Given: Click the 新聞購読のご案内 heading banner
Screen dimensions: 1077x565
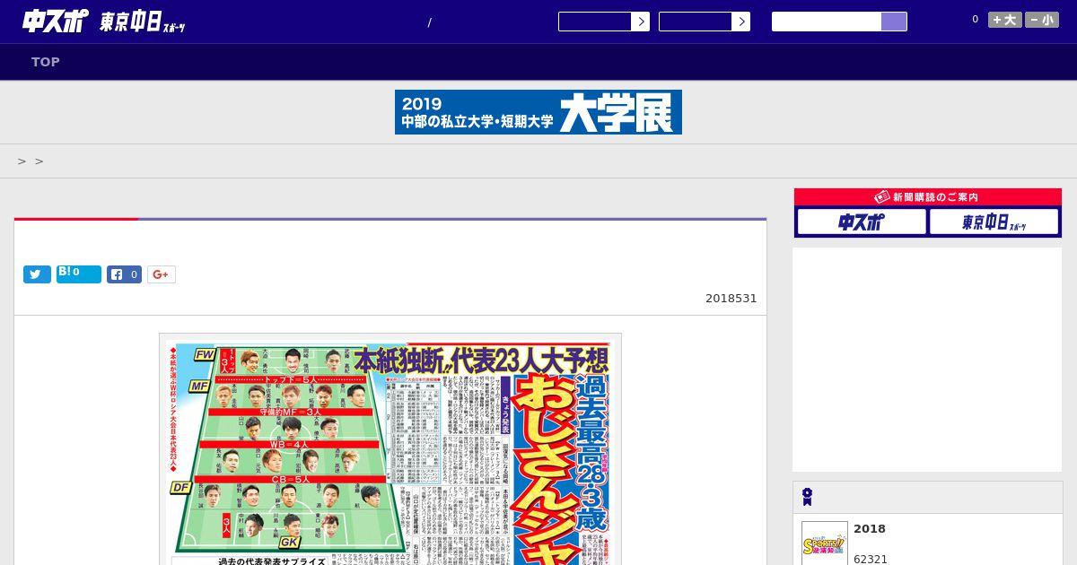Looking at the screenshot, I should point(928,197).
